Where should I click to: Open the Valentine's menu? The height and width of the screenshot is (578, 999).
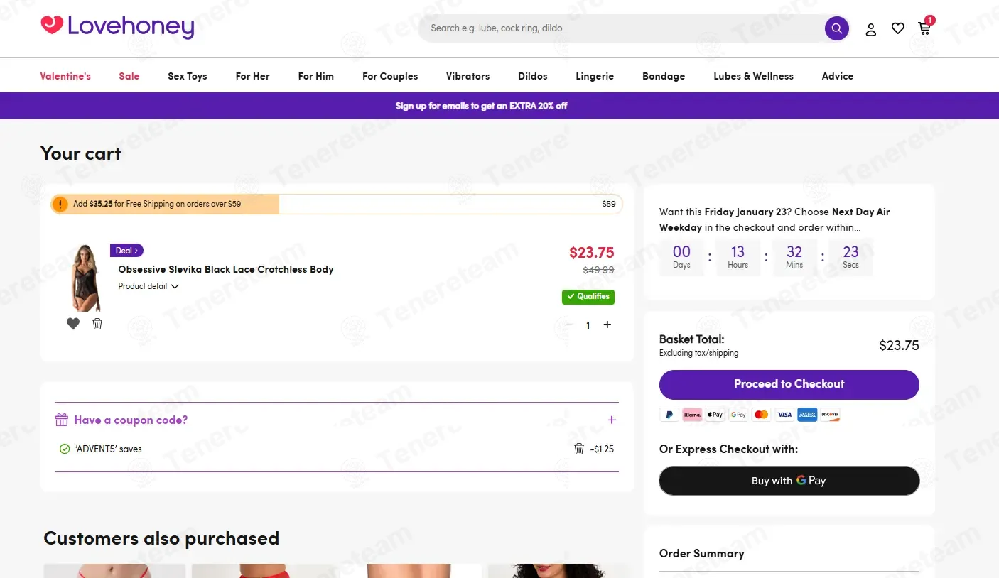[x=65, y=76]
